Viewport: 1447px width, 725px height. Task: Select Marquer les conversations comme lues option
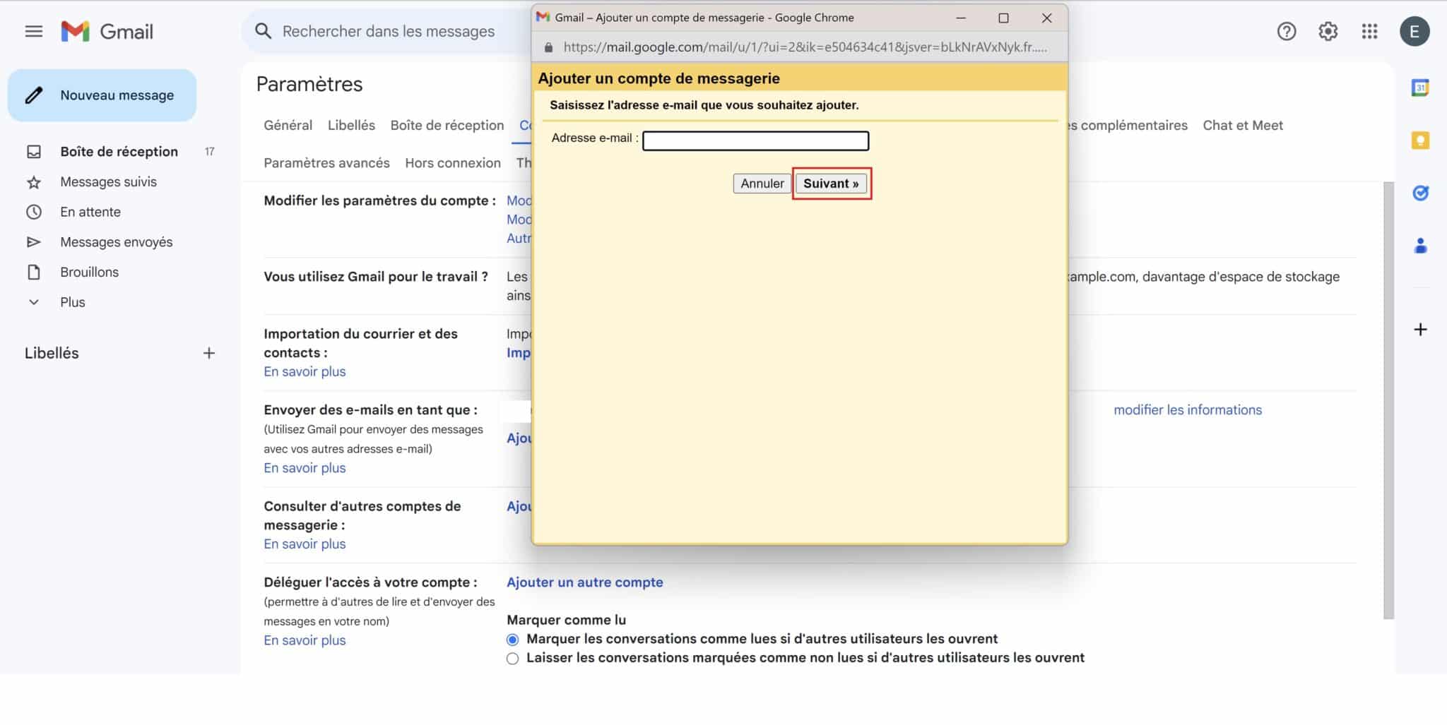point(512,640)
